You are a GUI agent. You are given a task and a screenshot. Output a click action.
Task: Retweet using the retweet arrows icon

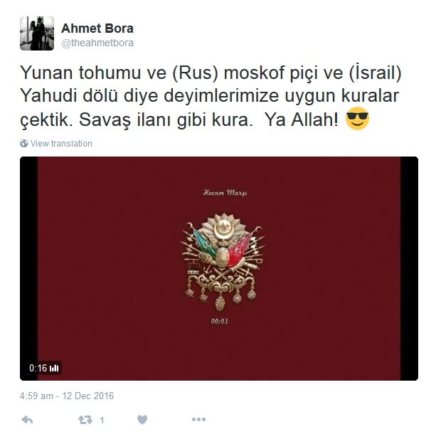(x=85, y=420)
